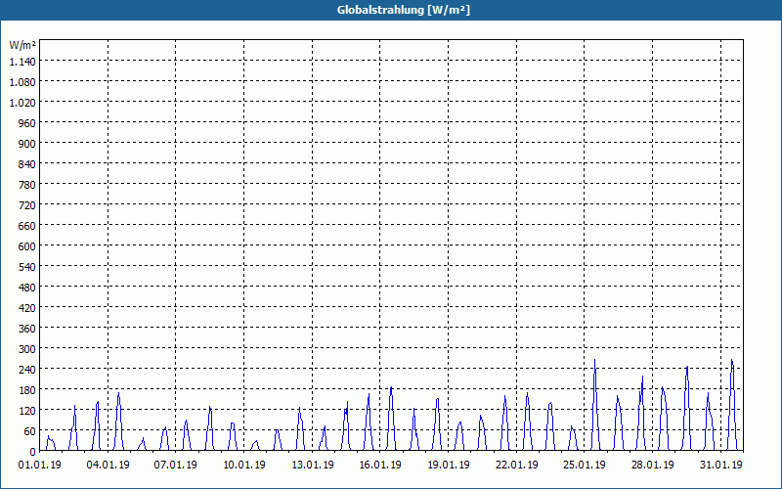Select the 28.01.19 date label
The width and height of the screenshot is (782, 489).
pyautogui.click(x=652, y=466)
